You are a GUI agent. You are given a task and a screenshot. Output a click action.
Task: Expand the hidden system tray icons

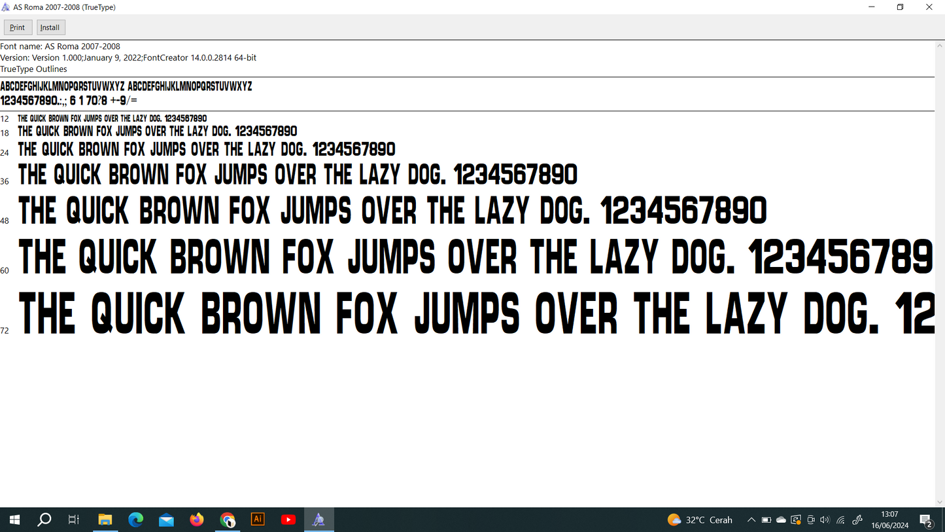click(x=751, y=520)
